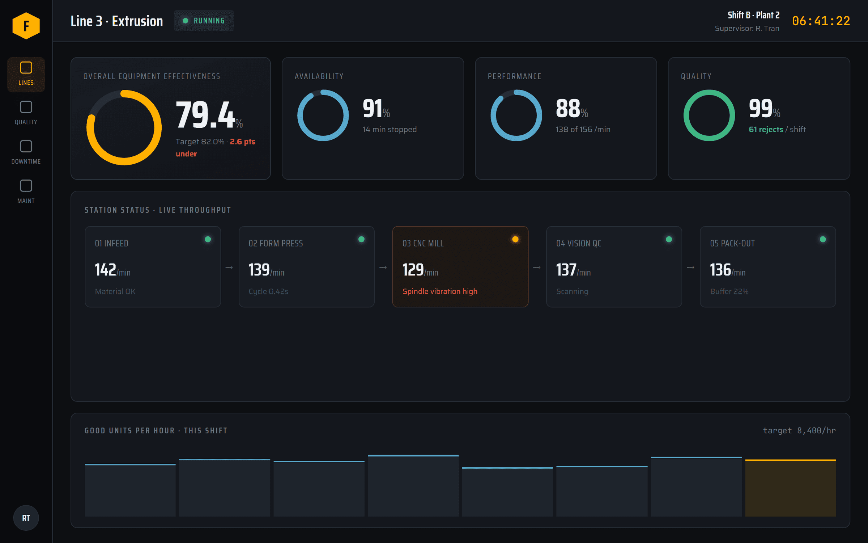Click 'Supervisor: R. Tran' text
This screenshot has width=868, height=543.
(747, 28)
